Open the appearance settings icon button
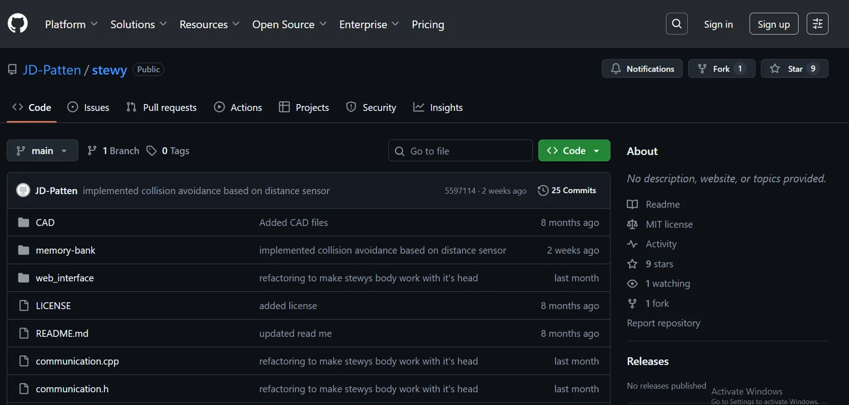Viewport: 849px width, 405px height. click(817, 23)
